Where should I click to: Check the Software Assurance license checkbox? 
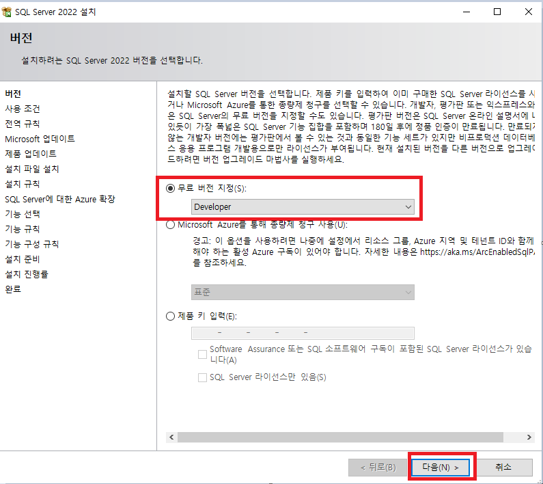[x=202, y=354]
